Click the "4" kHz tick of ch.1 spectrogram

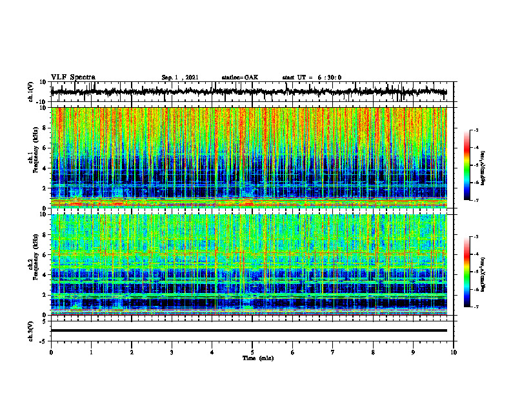(x=45, y=168)
